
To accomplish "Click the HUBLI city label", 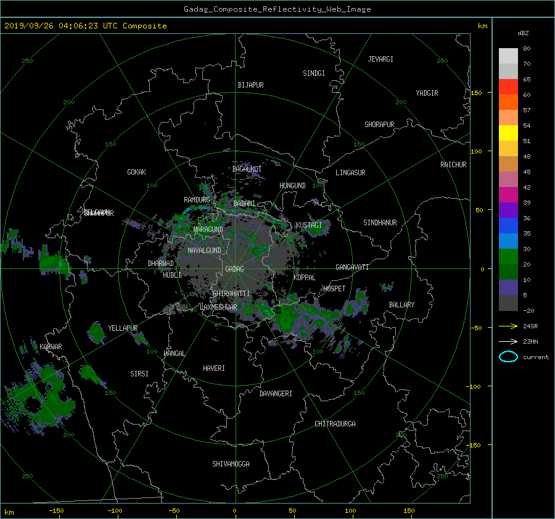I will [172, 275].
